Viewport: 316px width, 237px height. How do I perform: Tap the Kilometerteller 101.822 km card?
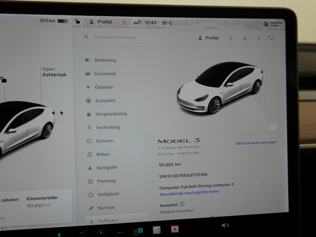pyautogui.click(x=42, y=202)
